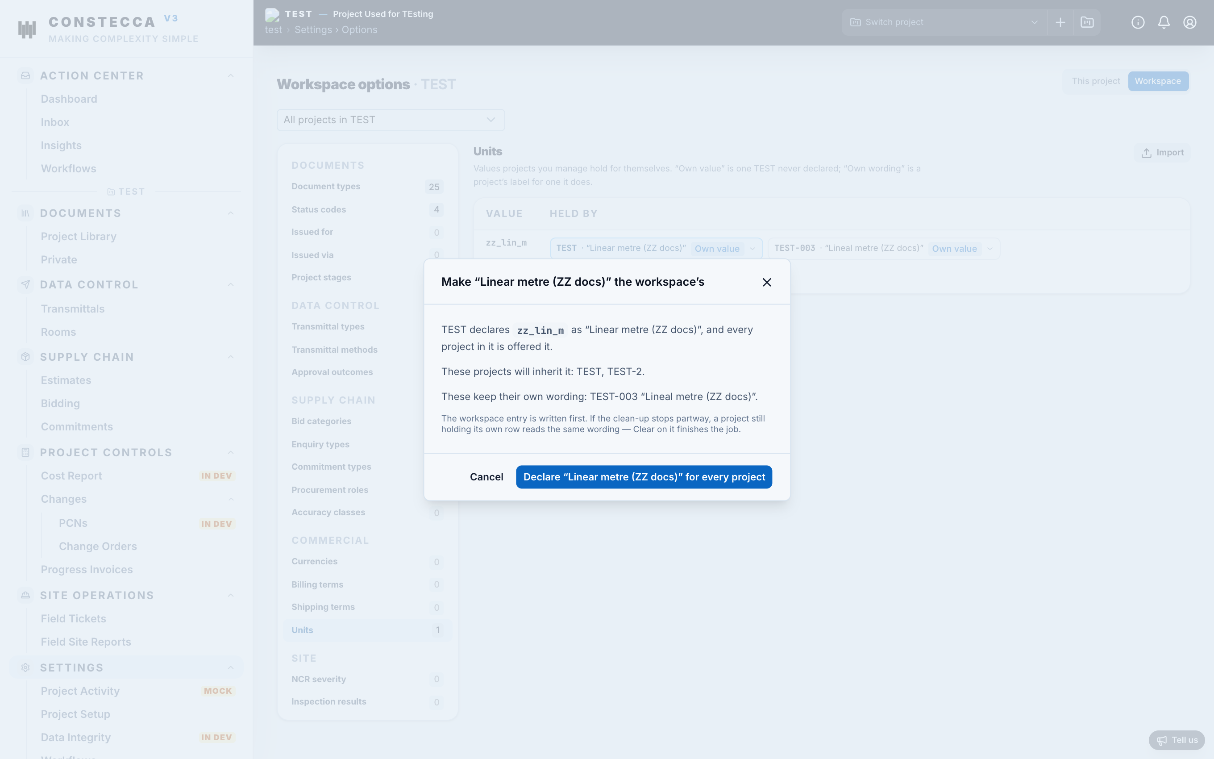
Task: Click Settings breadcrumb link
Action: click(313, 29)
